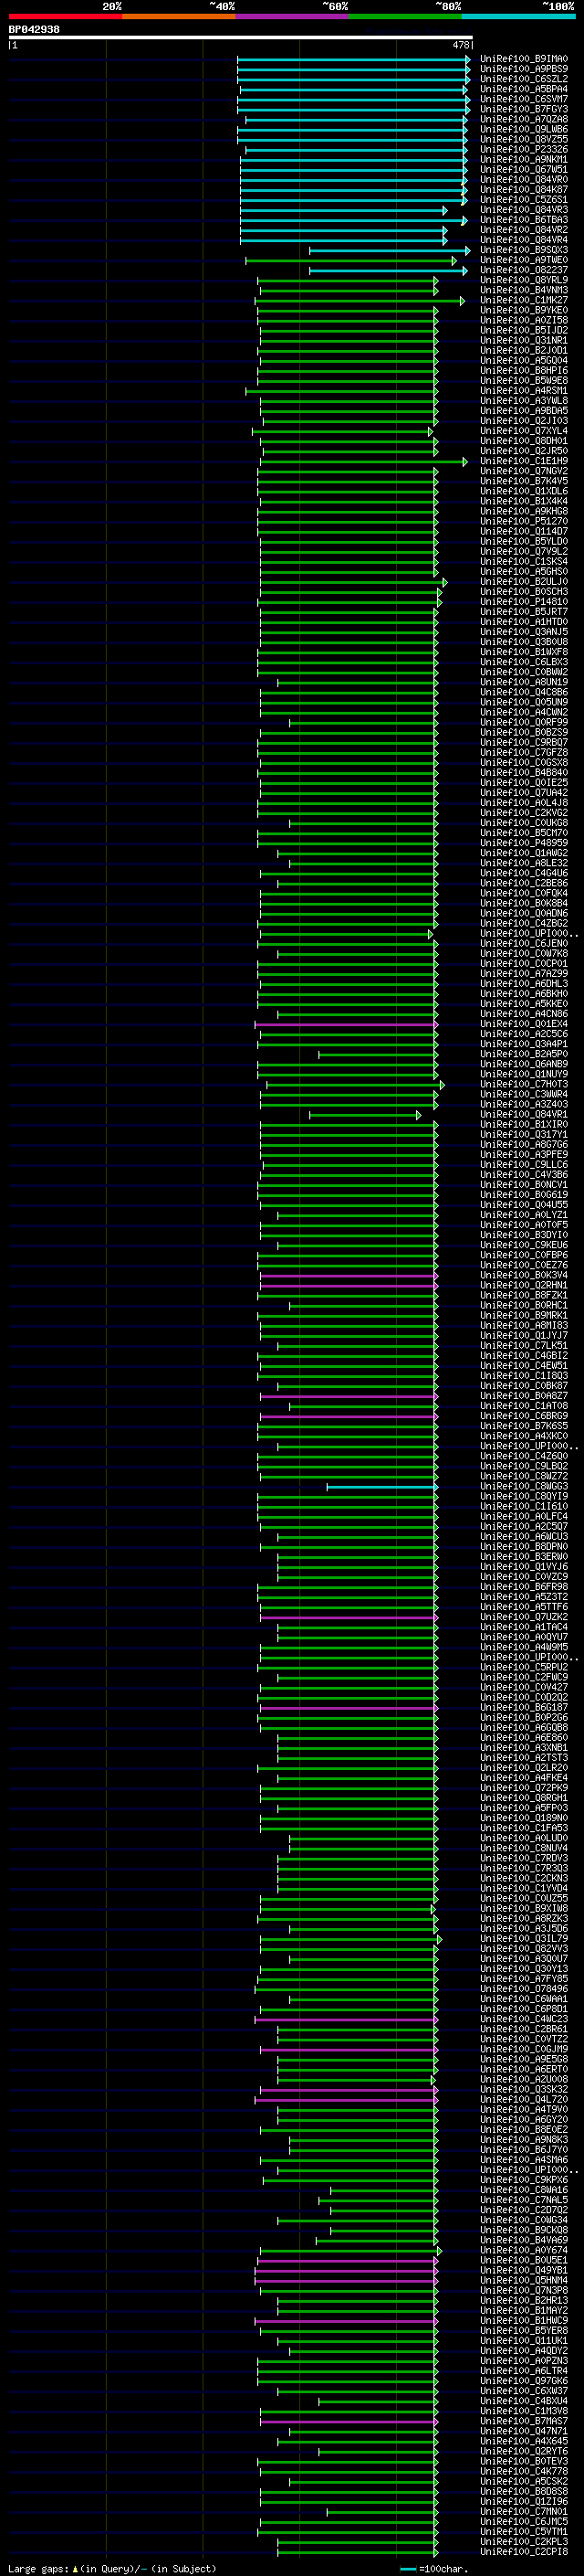Select the UniRef100_B2ULJ0 label

[523, 582]
